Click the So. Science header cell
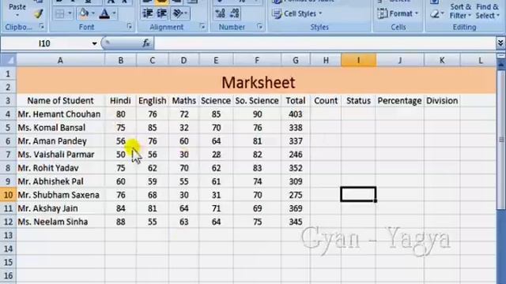This screenshot has height=284, width=506. click(257, 101)
